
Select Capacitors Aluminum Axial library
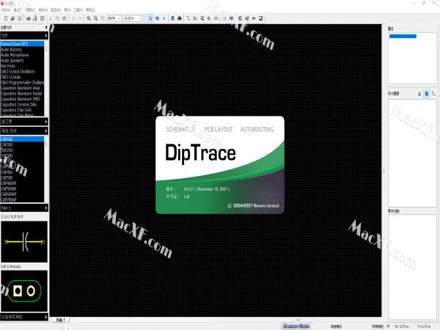(x=22, y=88)
